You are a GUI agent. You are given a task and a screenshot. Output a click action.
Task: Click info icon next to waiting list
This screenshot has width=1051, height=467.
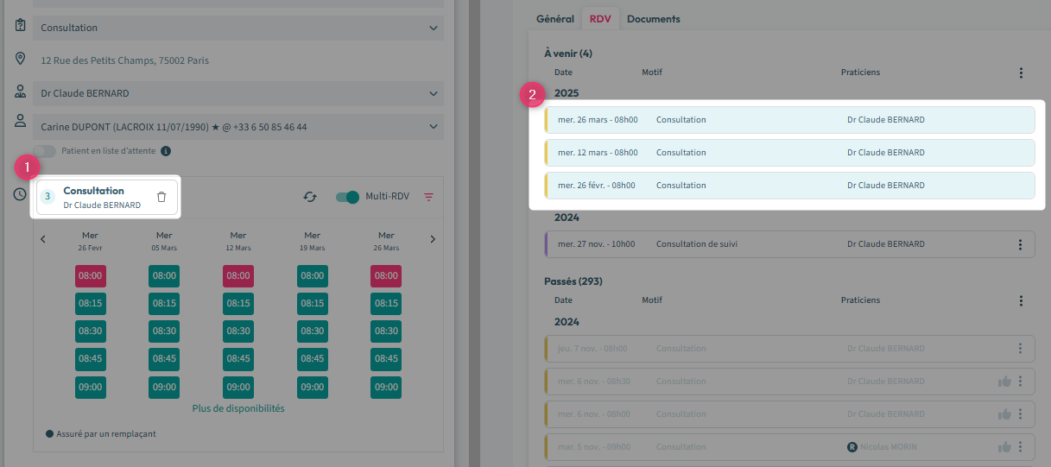coord(166,151)
